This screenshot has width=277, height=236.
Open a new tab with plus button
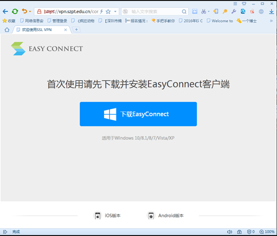tap(76, 30)
